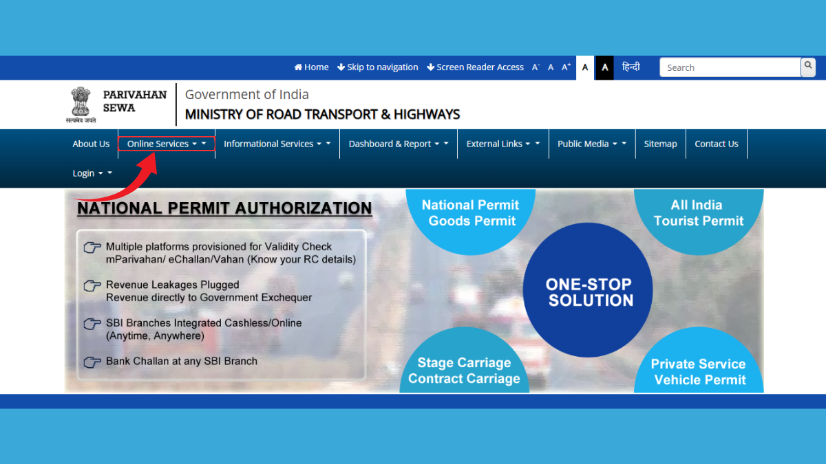
Task: Click hand icon beside SBI Branches Integrated
Action: (x=92, y=324)
